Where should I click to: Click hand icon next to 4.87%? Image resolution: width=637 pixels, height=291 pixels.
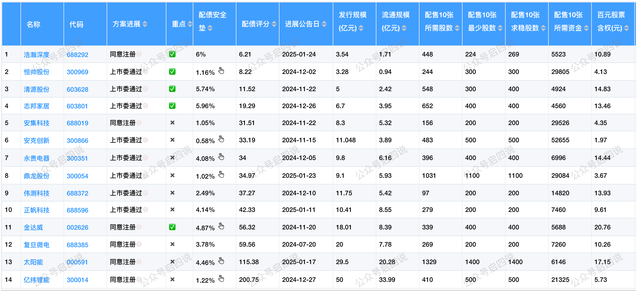(221, 226)
